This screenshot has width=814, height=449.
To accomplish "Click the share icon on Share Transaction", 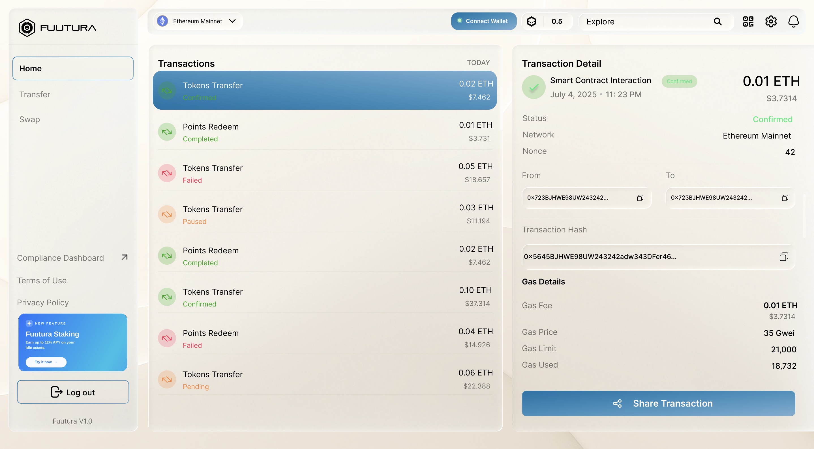I will point(617,403).
